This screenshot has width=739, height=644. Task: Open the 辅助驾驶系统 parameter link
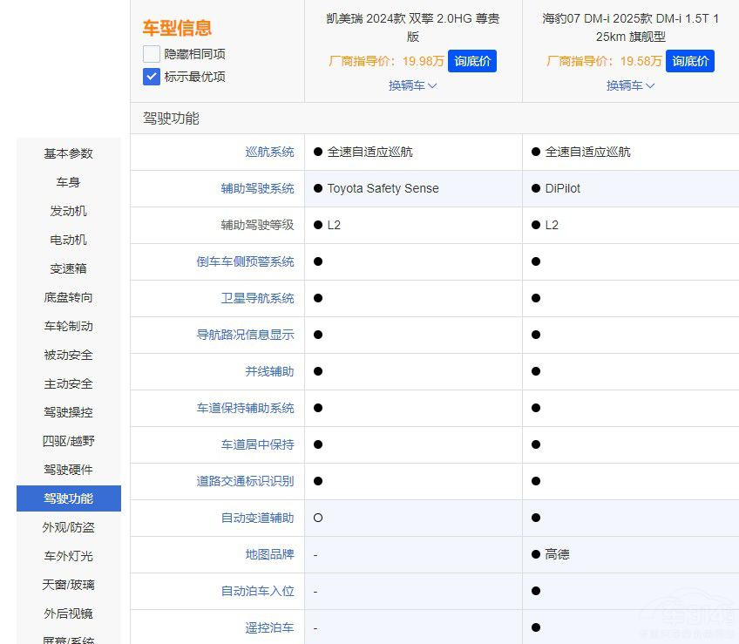coord(257,188)
